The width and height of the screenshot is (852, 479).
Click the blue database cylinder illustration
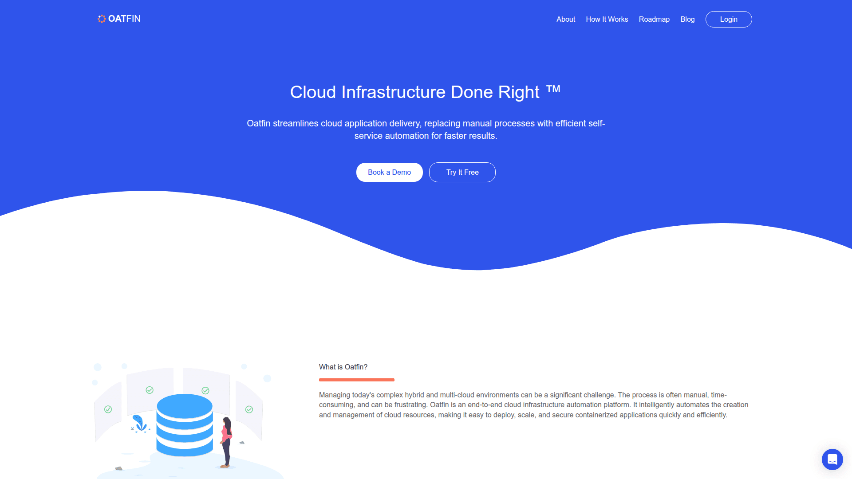(x=185, y=425)
